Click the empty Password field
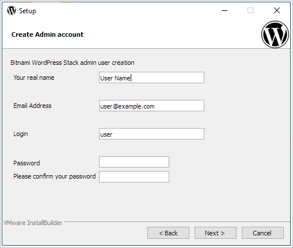This screenshot has height=248, width=293. click(134, 162)
